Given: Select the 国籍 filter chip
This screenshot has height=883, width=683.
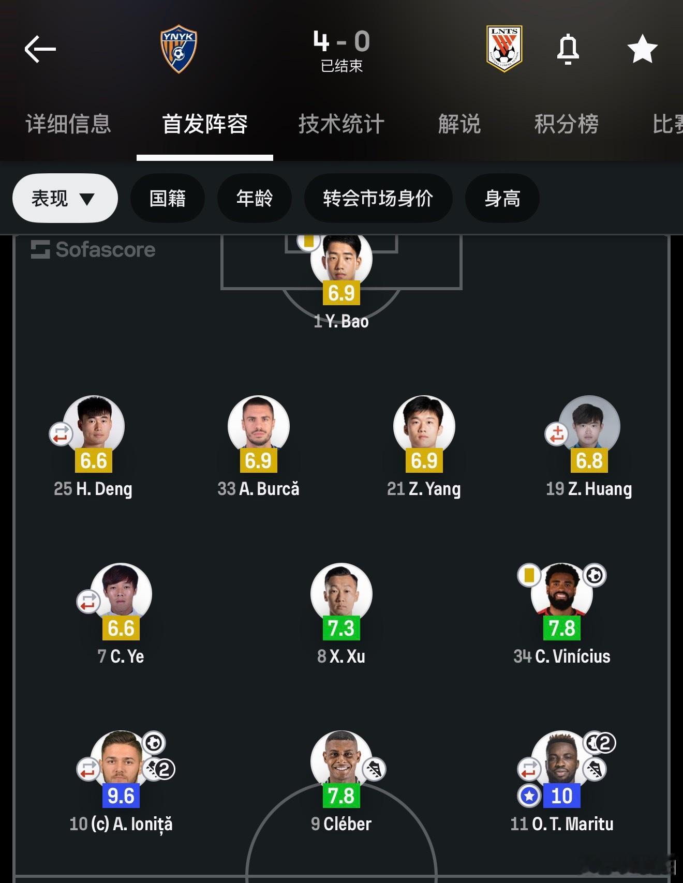Looking at the screenshot, I should coord(168,198).
